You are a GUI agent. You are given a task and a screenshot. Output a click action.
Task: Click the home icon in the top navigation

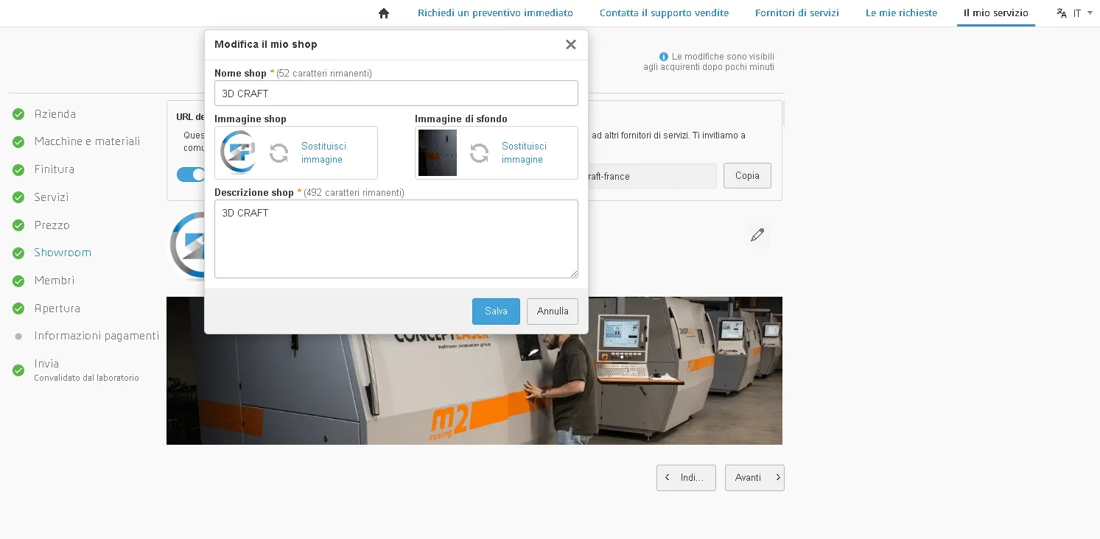click(x=383, y=13)
